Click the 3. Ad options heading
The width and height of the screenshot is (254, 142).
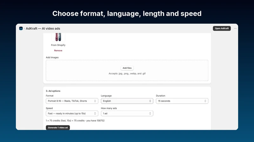(x=53, y=91)
